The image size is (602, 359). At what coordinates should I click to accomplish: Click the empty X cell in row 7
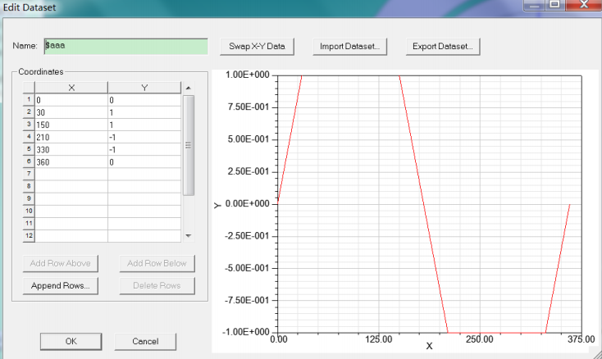[71, 174]
